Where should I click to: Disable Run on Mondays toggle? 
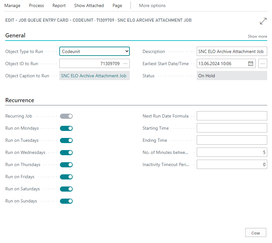66,128
